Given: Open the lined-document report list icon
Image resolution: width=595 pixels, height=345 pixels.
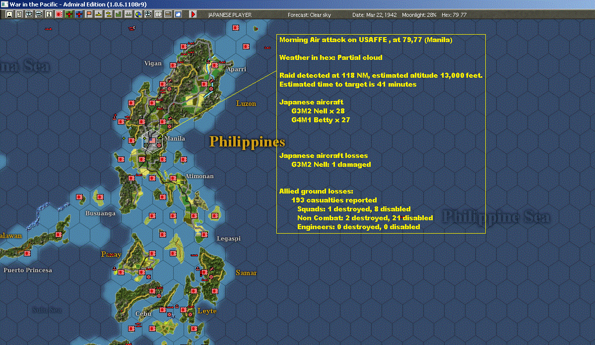Looking at the screenshot, I should (x=19, y=14).
